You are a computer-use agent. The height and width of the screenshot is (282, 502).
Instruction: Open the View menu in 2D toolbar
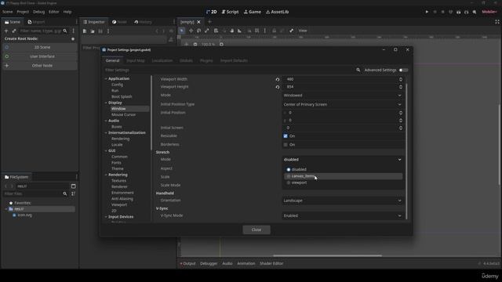pyautogui.click(x=303, y=31)
